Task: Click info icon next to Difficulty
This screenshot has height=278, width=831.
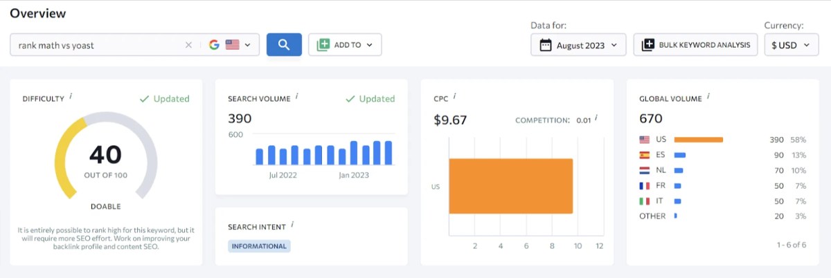Action: pos(71,96)
